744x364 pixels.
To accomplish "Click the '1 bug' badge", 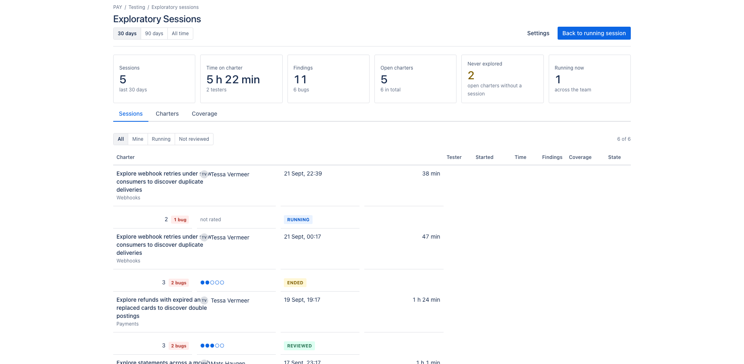I will 180,220.
